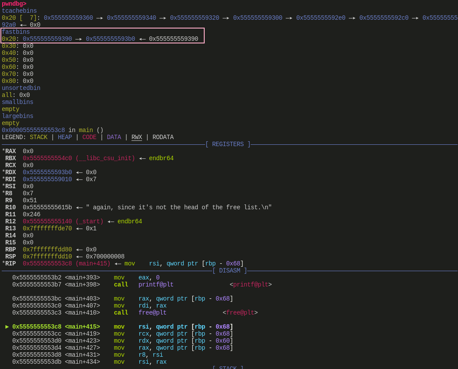The width and height of the screenshot is (458, 369).
Task: Select the RIP register name
Action: (x=11, y=264)
